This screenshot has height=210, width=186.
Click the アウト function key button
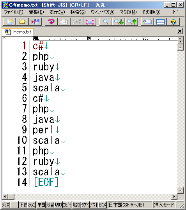[94, 205]
